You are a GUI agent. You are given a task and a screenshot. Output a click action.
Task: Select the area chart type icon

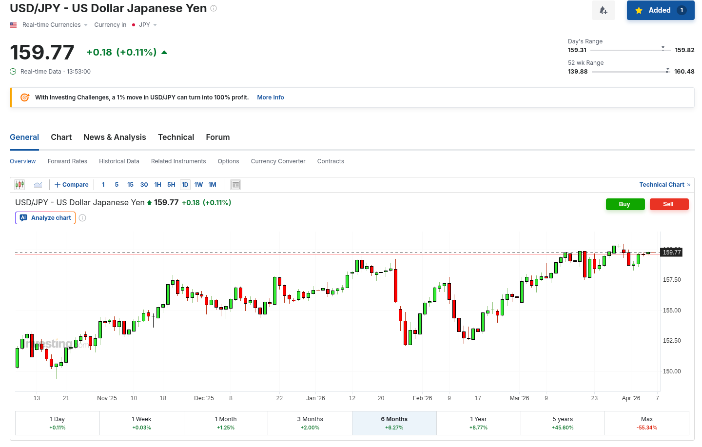(38, 185)
